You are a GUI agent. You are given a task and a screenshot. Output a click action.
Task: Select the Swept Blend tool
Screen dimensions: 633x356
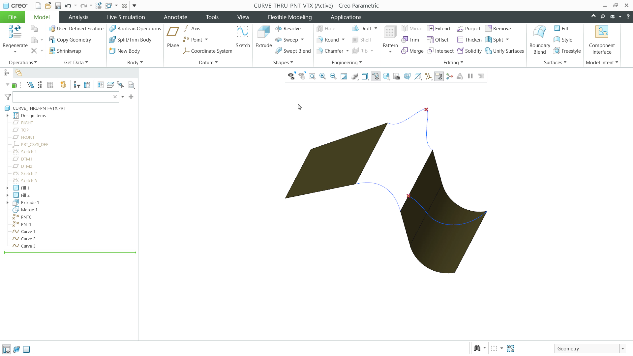pos(293,51)
